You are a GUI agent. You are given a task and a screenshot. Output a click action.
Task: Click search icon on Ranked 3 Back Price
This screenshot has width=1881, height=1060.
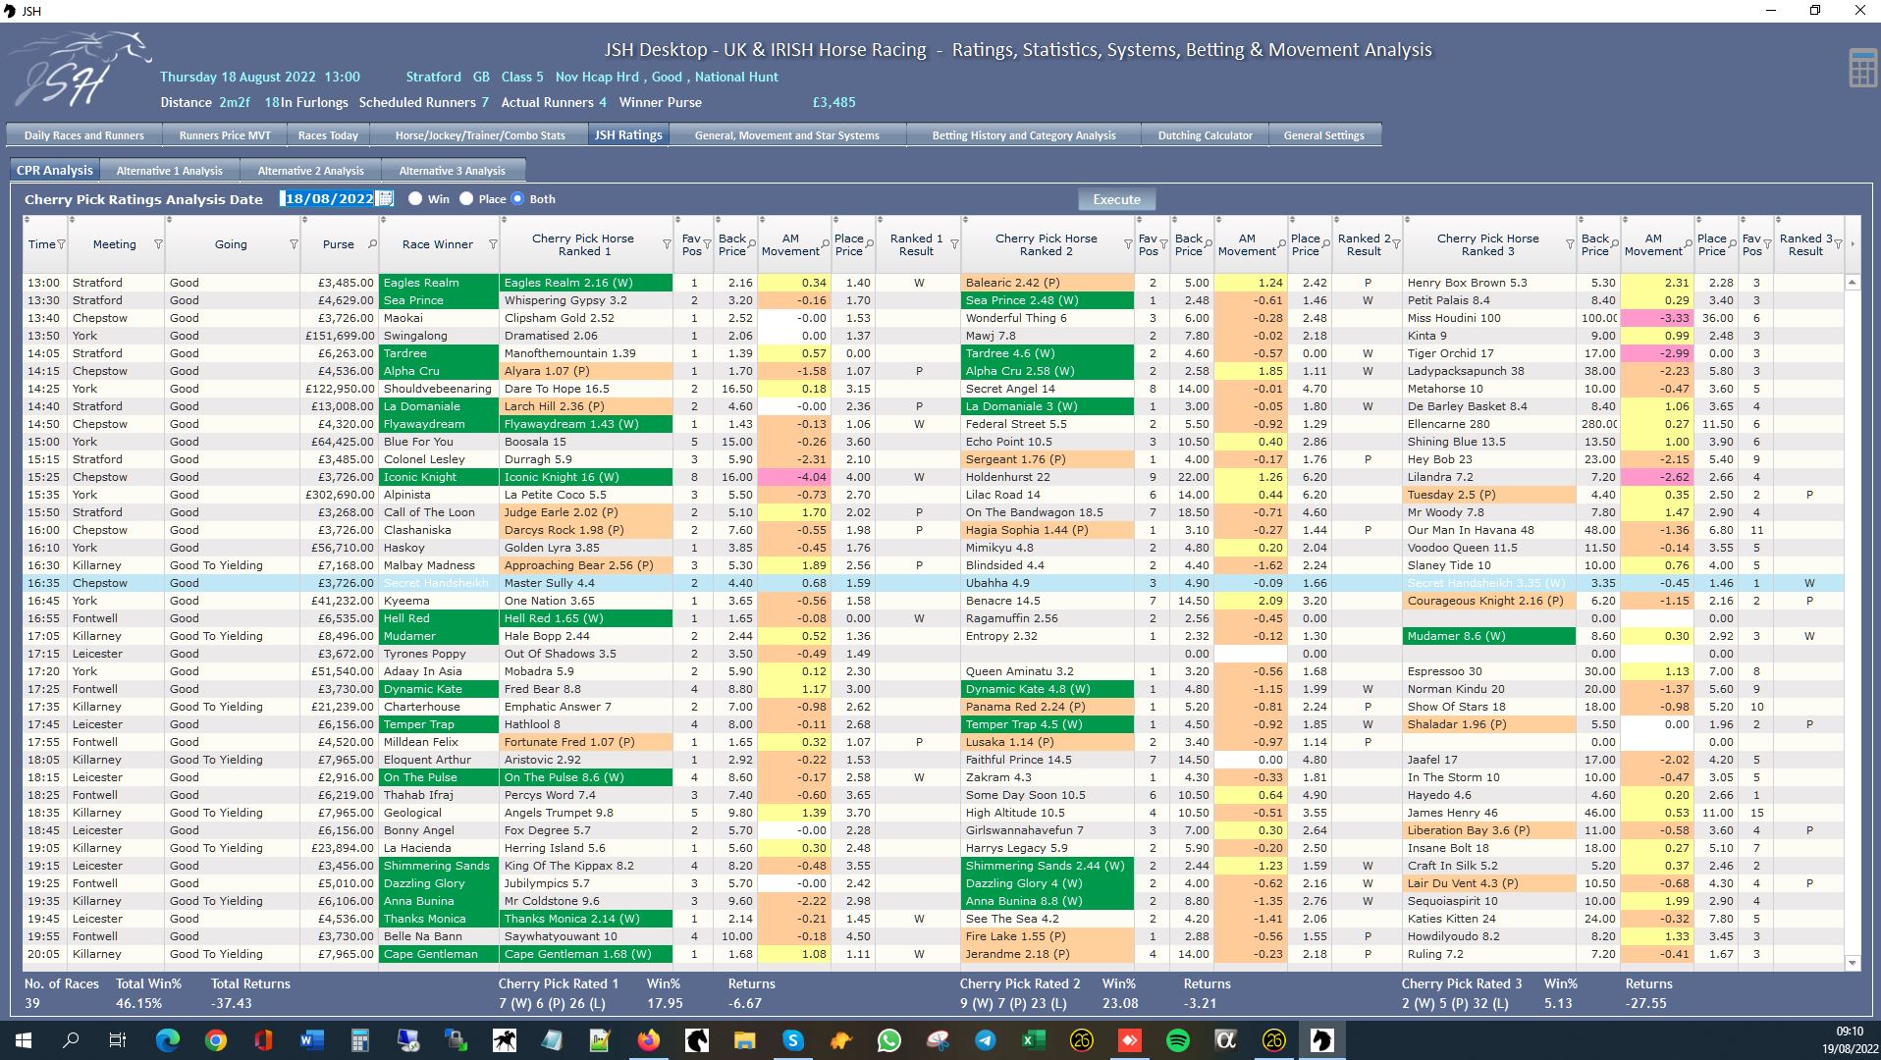click(x=1615, y=242)
